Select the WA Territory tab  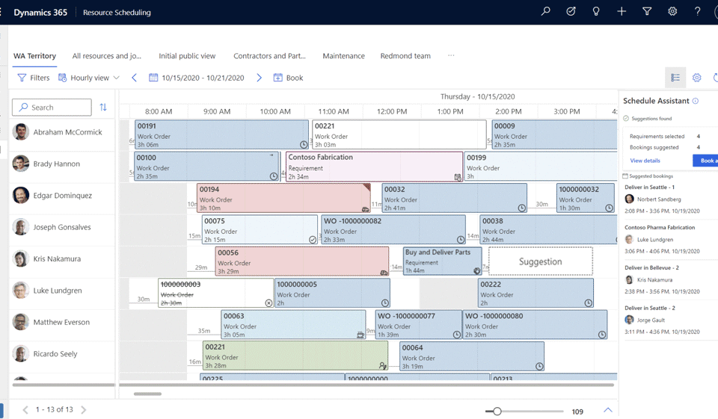(x=35, y=56)
